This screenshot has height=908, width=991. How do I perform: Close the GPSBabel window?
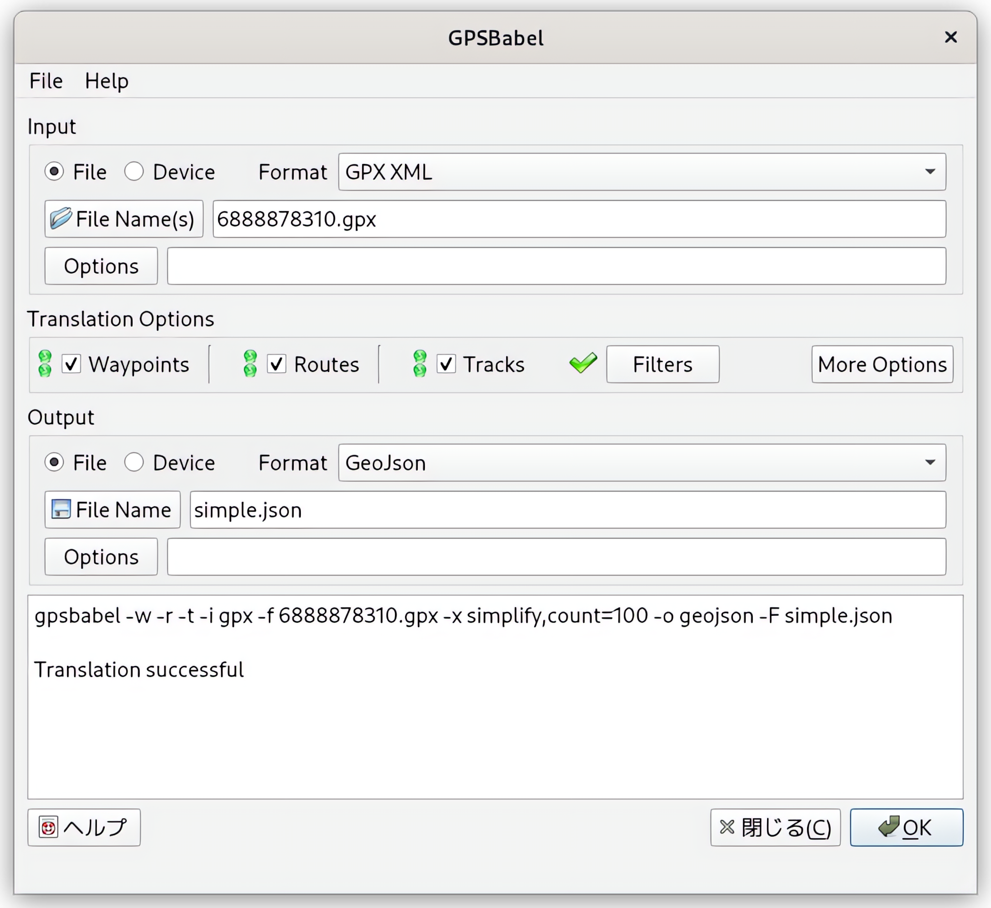click(951, 37)
